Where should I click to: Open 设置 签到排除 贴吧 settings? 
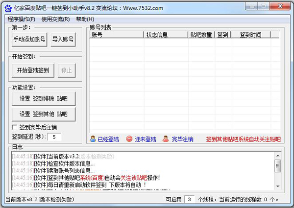tap(44, 99)
